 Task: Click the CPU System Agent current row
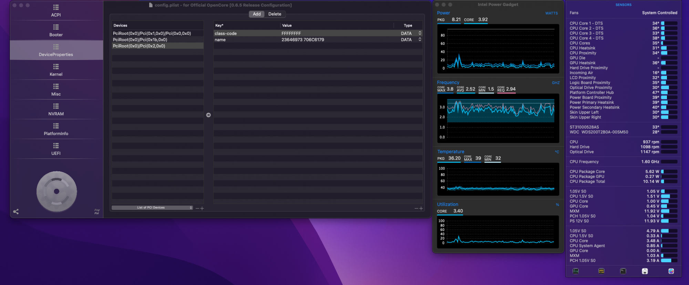tap(623, 246)
